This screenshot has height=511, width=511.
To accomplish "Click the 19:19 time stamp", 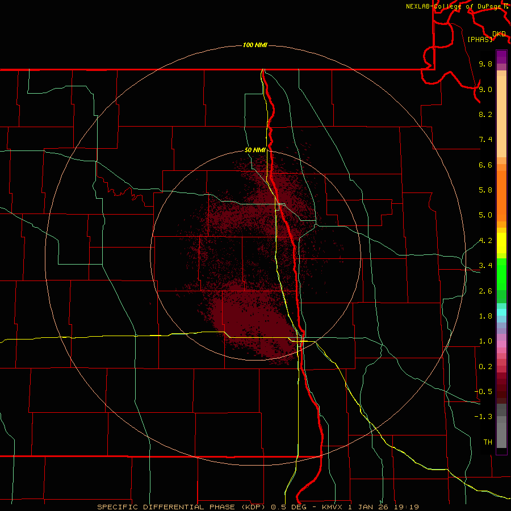I will [406, 507].
